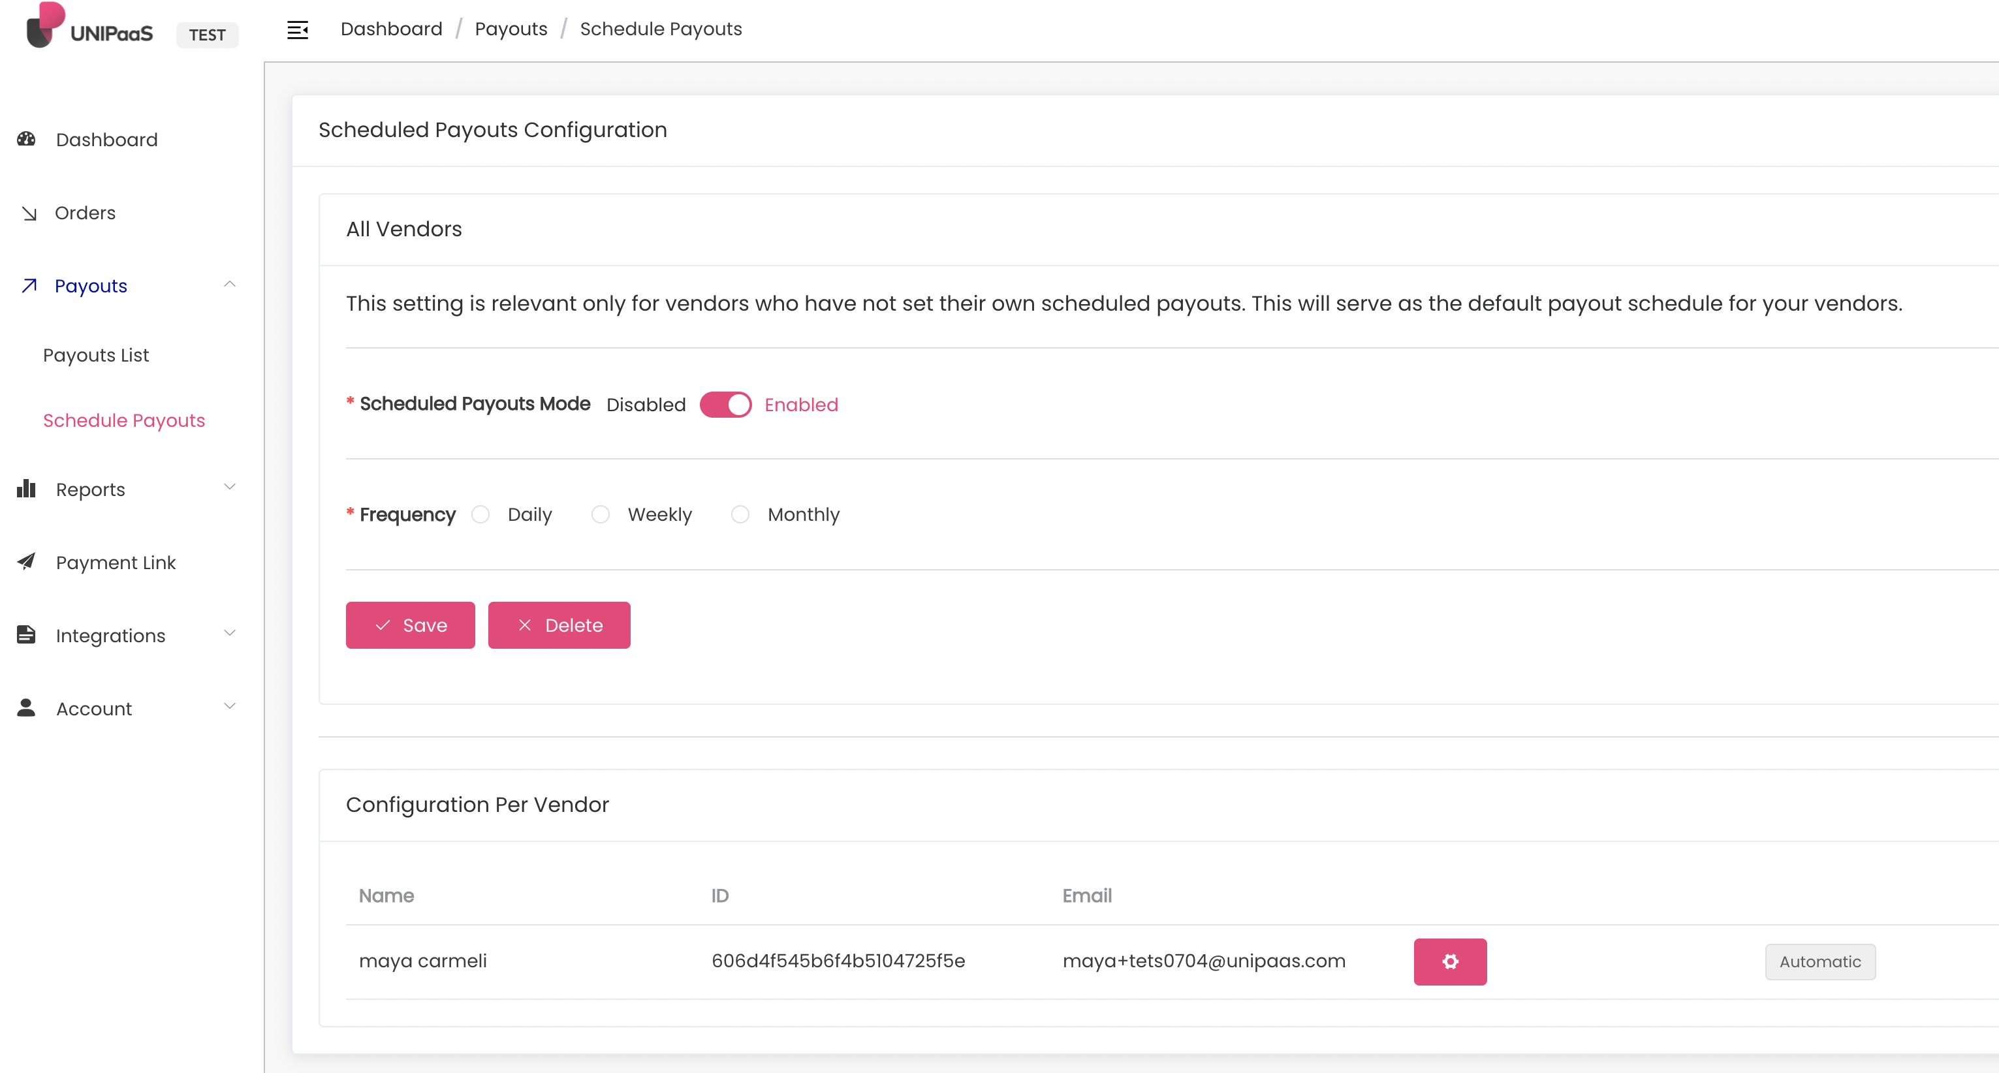Screen dimensions: 1999x1073
Task: Toggle the Scheduled Payouts Mode switch
Action: [725, 404]
